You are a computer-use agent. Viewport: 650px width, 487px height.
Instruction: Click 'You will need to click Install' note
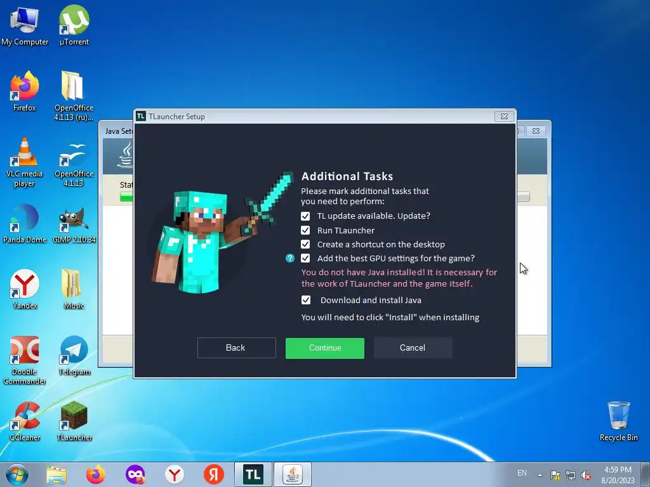tap(390, 318)
